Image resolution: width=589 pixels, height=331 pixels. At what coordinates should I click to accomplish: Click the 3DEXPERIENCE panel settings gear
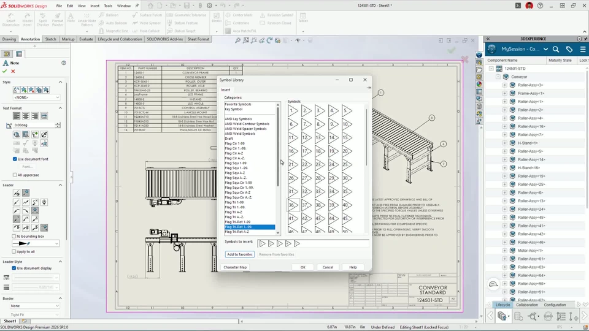(579, 39)
